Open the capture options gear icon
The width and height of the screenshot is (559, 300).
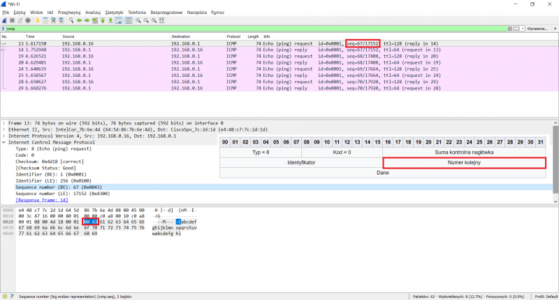point(27,20)
